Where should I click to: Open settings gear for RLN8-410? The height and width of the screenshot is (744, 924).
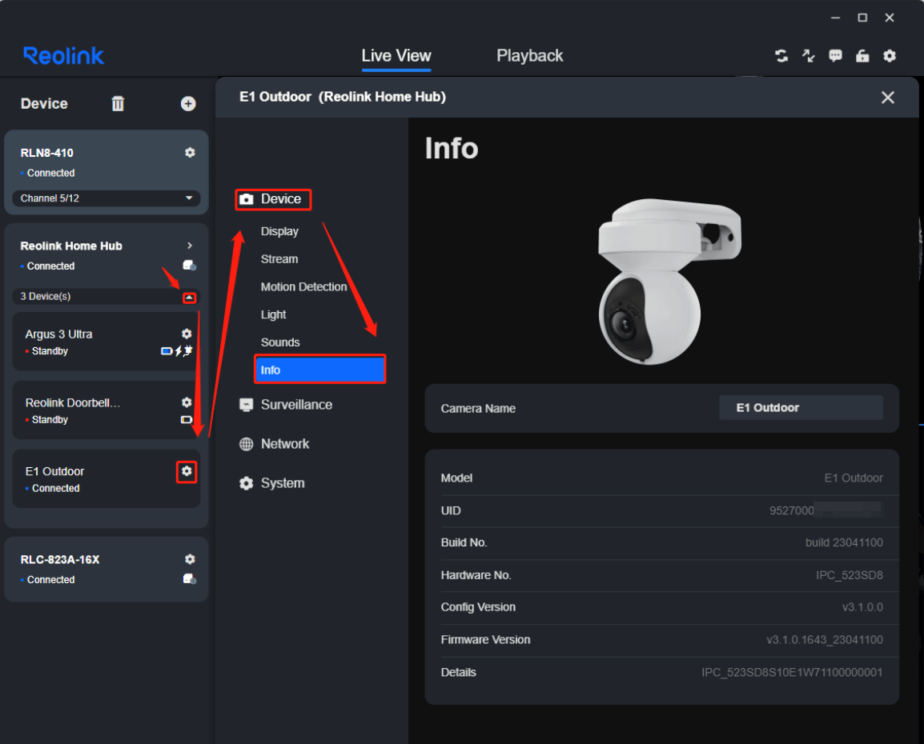click(x=190, y=153)
